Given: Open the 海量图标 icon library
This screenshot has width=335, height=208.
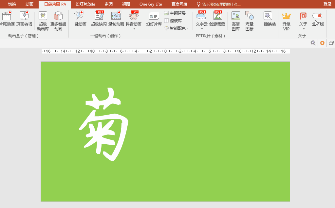Looking at the screenshot, I should (249, 20).
